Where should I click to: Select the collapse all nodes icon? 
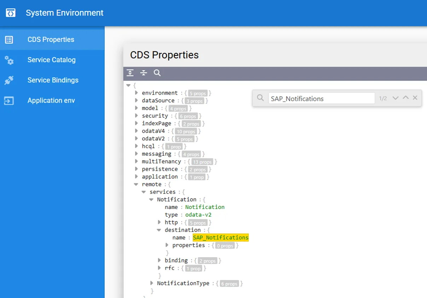[x=144, y=73]
